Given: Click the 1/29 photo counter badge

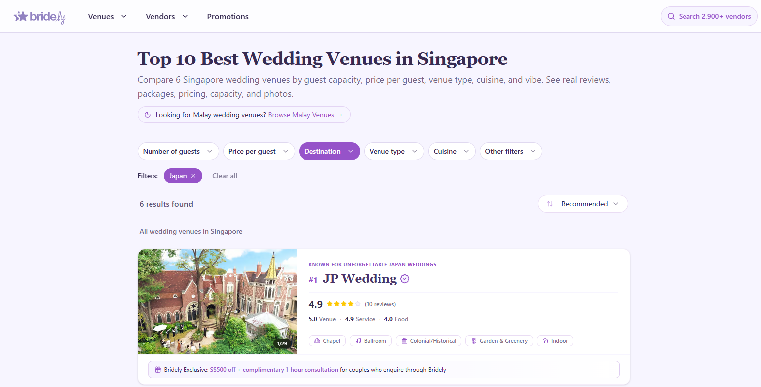Looking at the screenshot, I should pos(282,343).
